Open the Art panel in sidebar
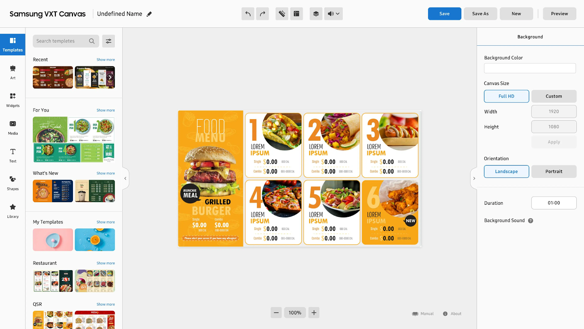This screenshot has width=584, height=329. click(x=13, y=72)
